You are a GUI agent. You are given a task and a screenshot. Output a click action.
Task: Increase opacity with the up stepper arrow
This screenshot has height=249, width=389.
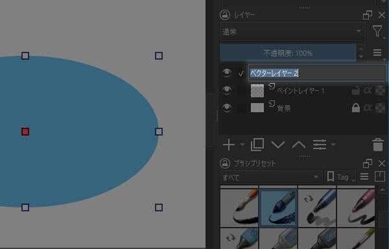361,49
